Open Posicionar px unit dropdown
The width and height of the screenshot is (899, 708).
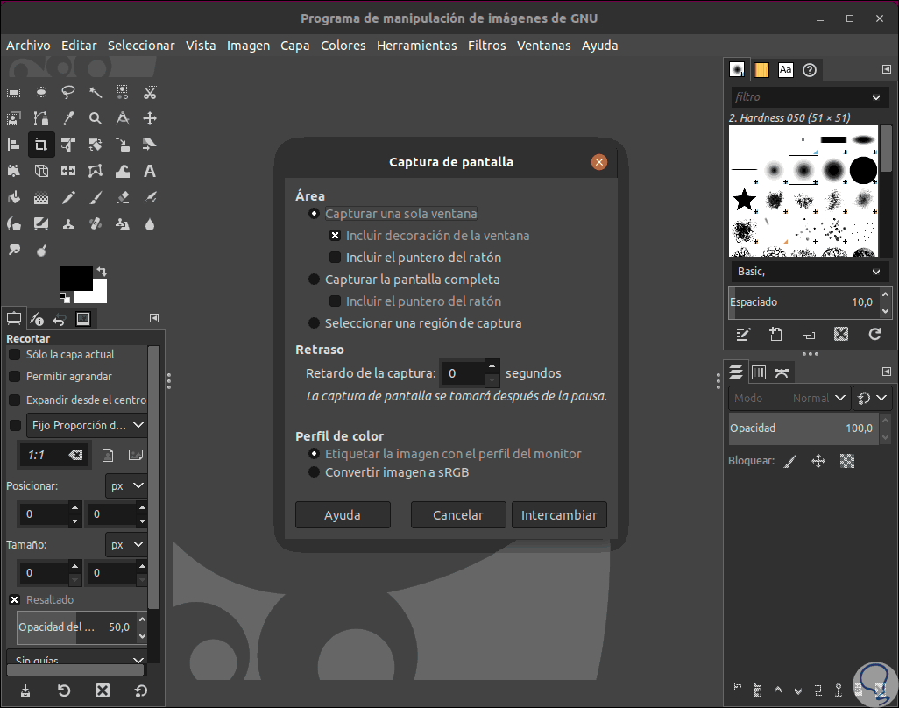click(x=126, y=485)
